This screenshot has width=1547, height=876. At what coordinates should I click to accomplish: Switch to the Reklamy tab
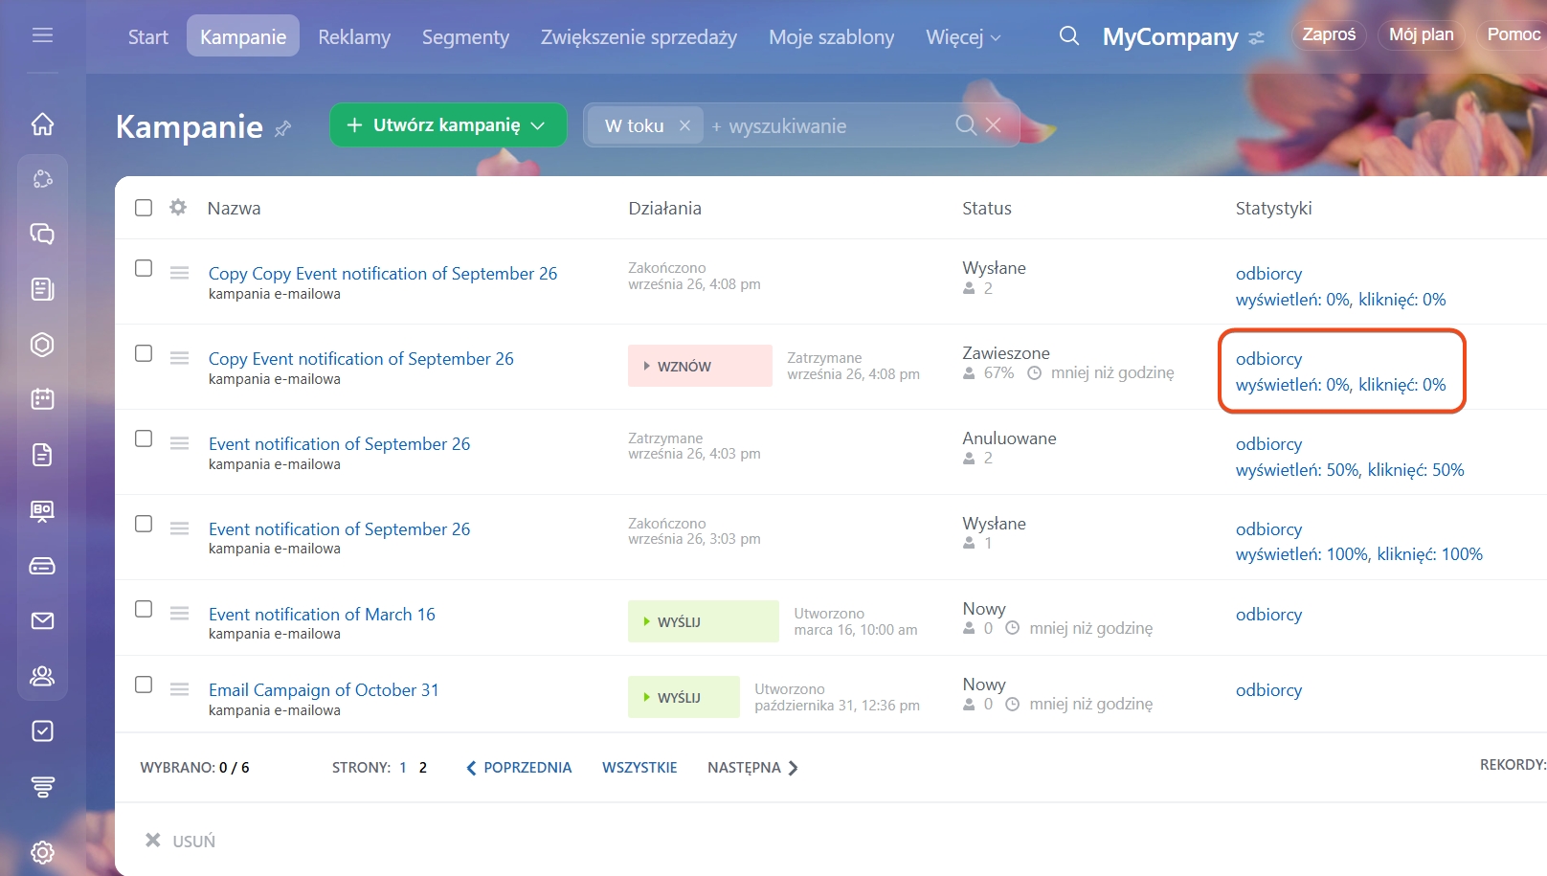[x=354, y=37]
